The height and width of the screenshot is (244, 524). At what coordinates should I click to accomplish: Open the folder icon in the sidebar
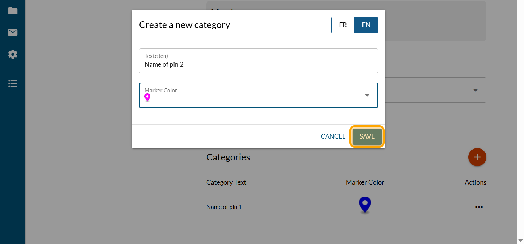click(13, 11)
